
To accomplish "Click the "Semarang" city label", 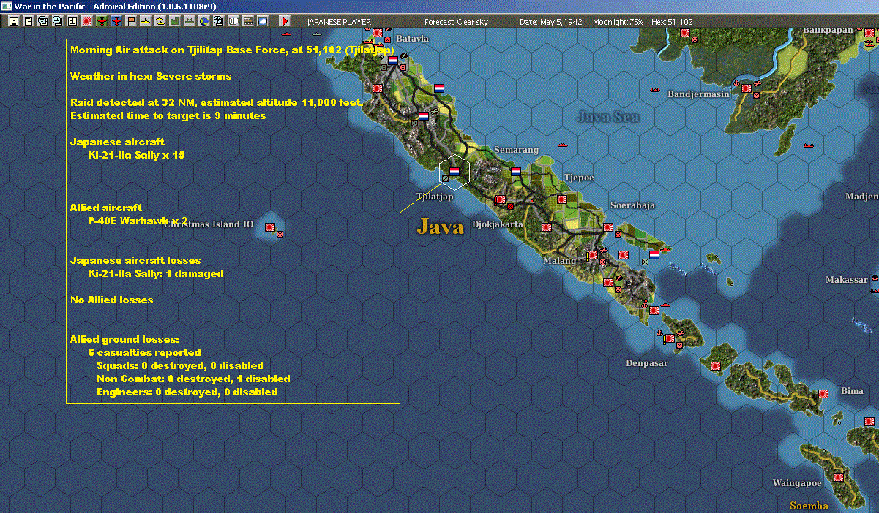I will (x=516, y=150).
